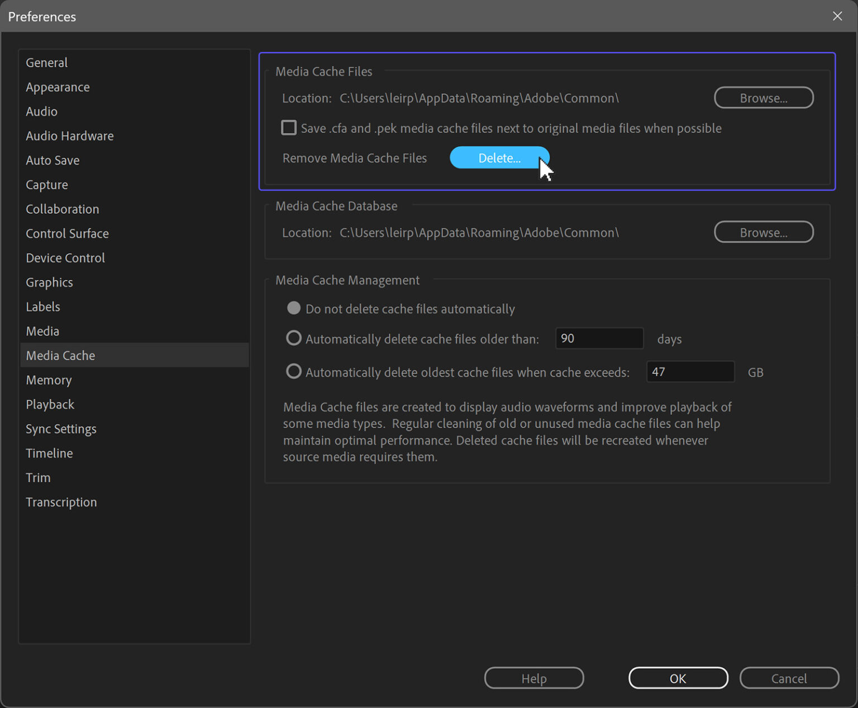Edit the 47 GB cache size field

(x=690, y=371)
